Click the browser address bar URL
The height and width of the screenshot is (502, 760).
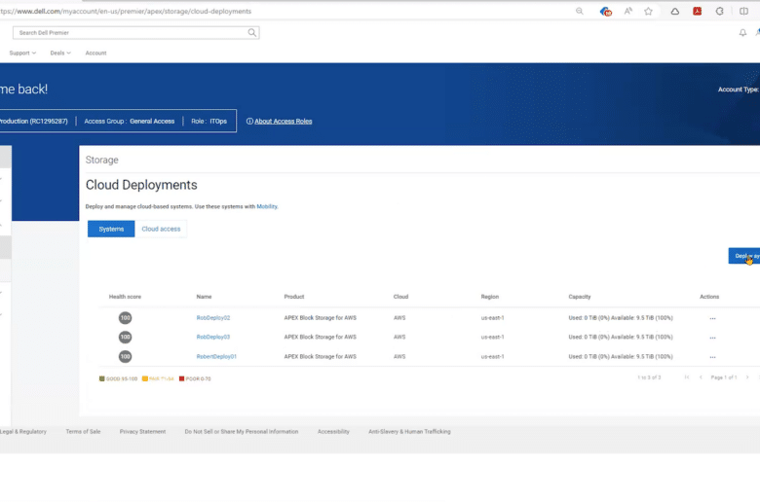(x=126, y=11)
